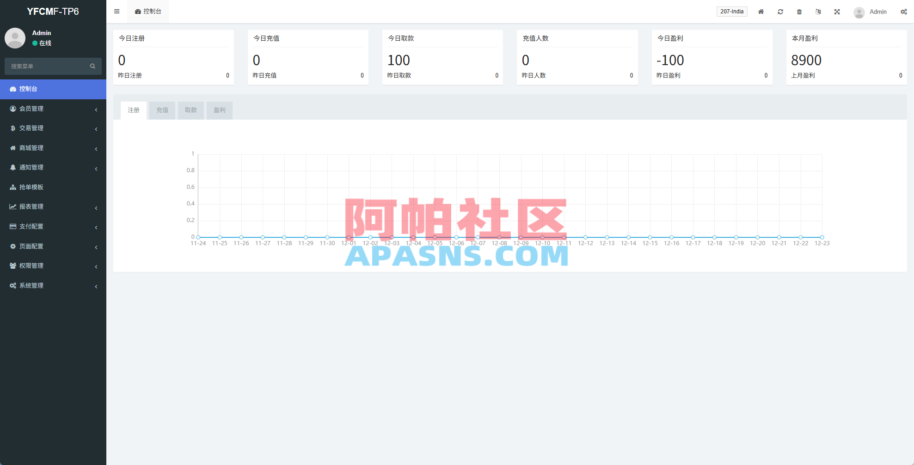
Task: Open the 商城管理 menu item
Action: pyautogui.click(x=53, y=148)
